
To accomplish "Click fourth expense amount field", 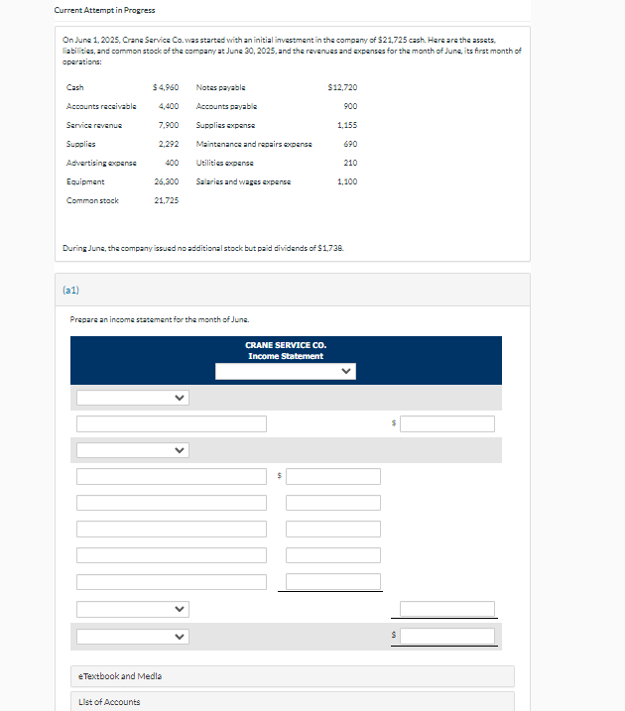I will tap(333, 555).
